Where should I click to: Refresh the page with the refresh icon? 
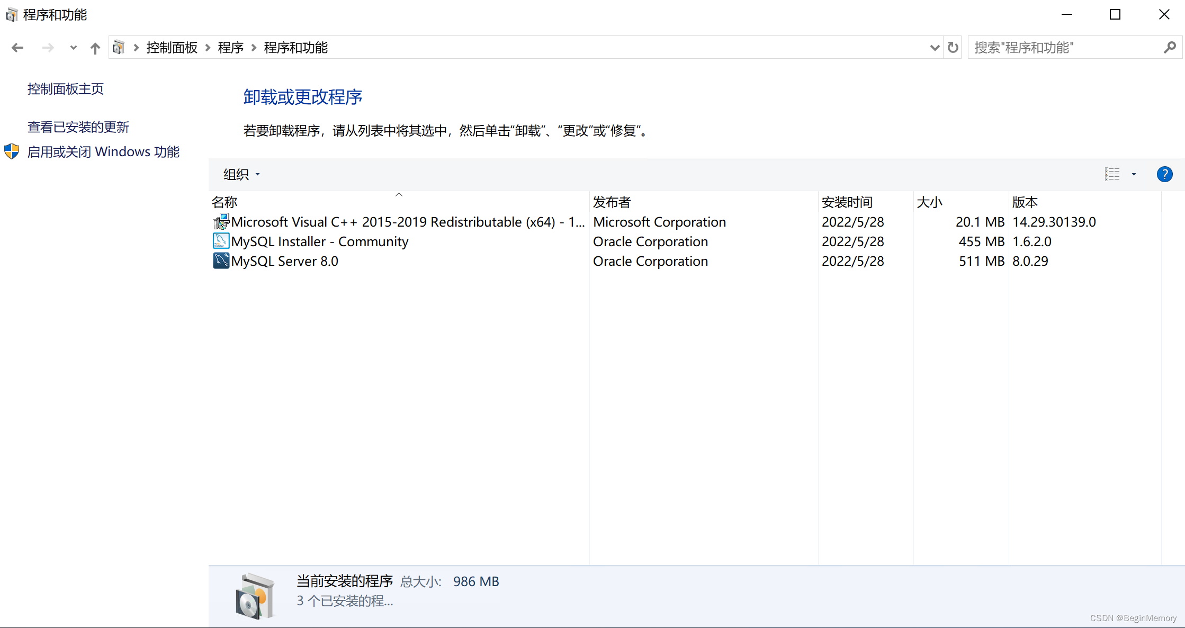point(953,47)
